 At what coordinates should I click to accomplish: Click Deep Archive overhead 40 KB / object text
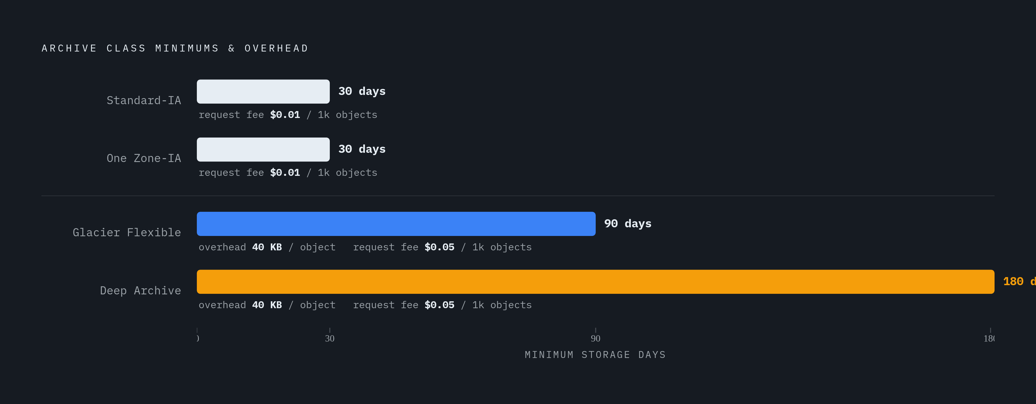click(x=267, y=305)
